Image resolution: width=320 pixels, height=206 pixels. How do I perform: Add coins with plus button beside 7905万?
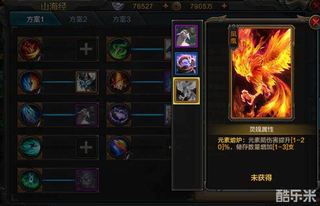click(x=224, y=6)
